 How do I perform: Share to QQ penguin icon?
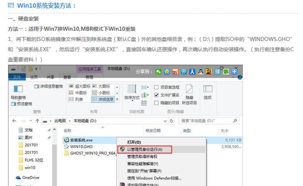(201, 72)
